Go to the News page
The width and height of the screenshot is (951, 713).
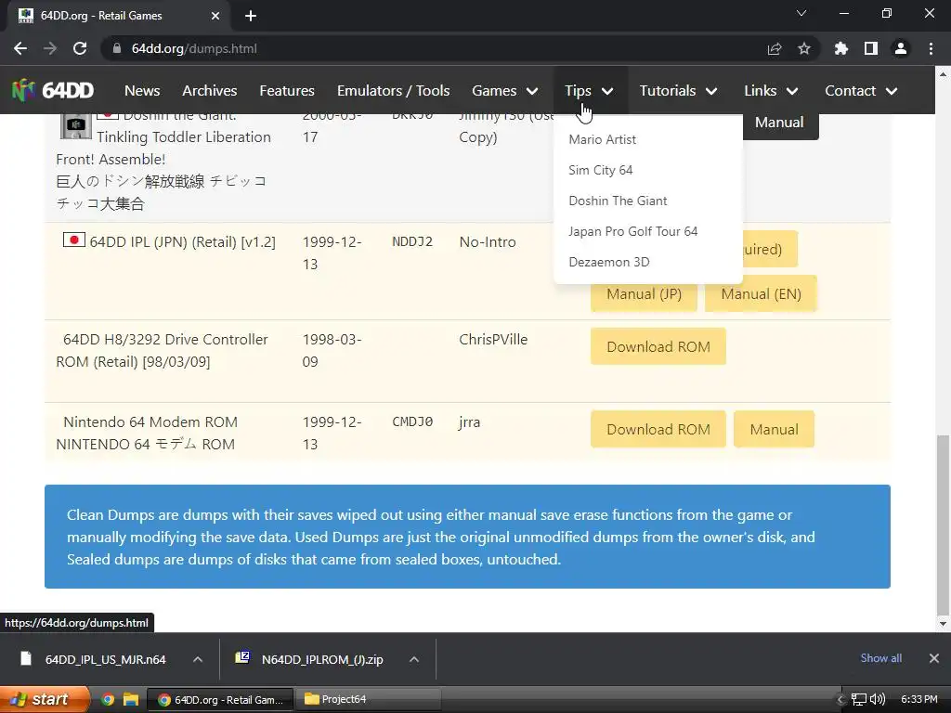coord(142,91)
